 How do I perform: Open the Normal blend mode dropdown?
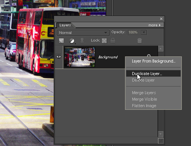(83, 33)
